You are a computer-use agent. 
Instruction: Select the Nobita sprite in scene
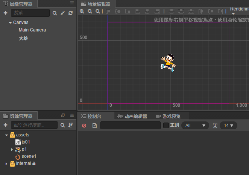168,63
